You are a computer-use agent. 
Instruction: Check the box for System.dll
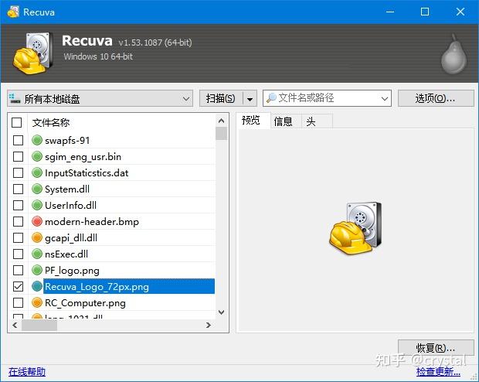[x=18, y=189]
